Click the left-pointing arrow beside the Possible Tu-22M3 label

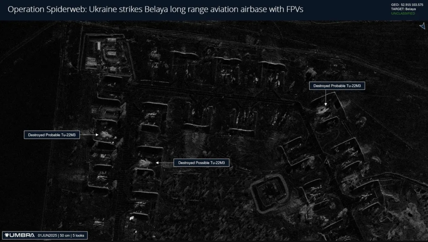(x=165, y=163)
